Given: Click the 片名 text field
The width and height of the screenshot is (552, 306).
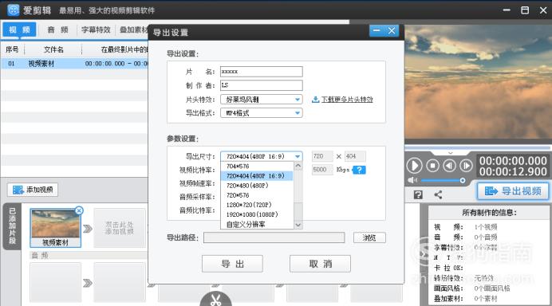Looking at the screenshot, I should (261, 72).
